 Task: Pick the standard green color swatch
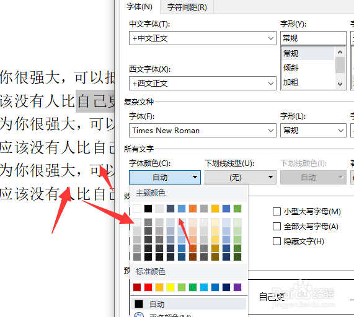(x=193, y=287)
